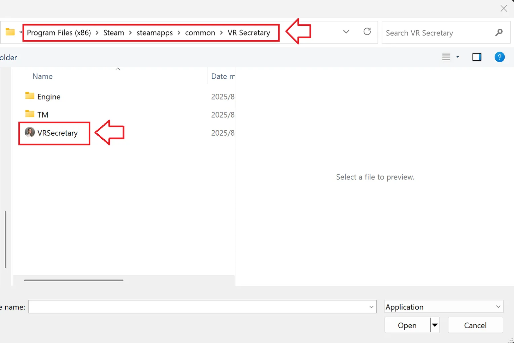514x343 pixels.
Task: Change the view layout icon
Action: pos(446,57)
